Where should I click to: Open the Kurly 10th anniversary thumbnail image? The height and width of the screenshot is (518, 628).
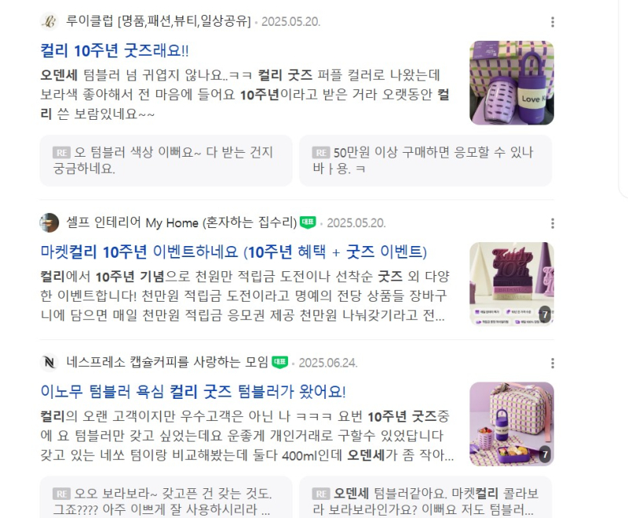point(512,284)
